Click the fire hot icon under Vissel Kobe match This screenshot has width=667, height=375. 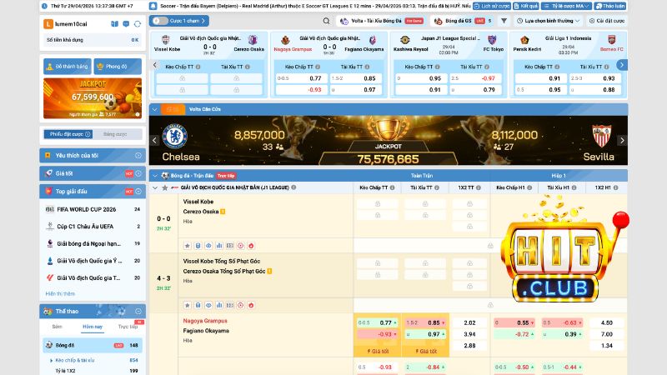click(251, 246)
